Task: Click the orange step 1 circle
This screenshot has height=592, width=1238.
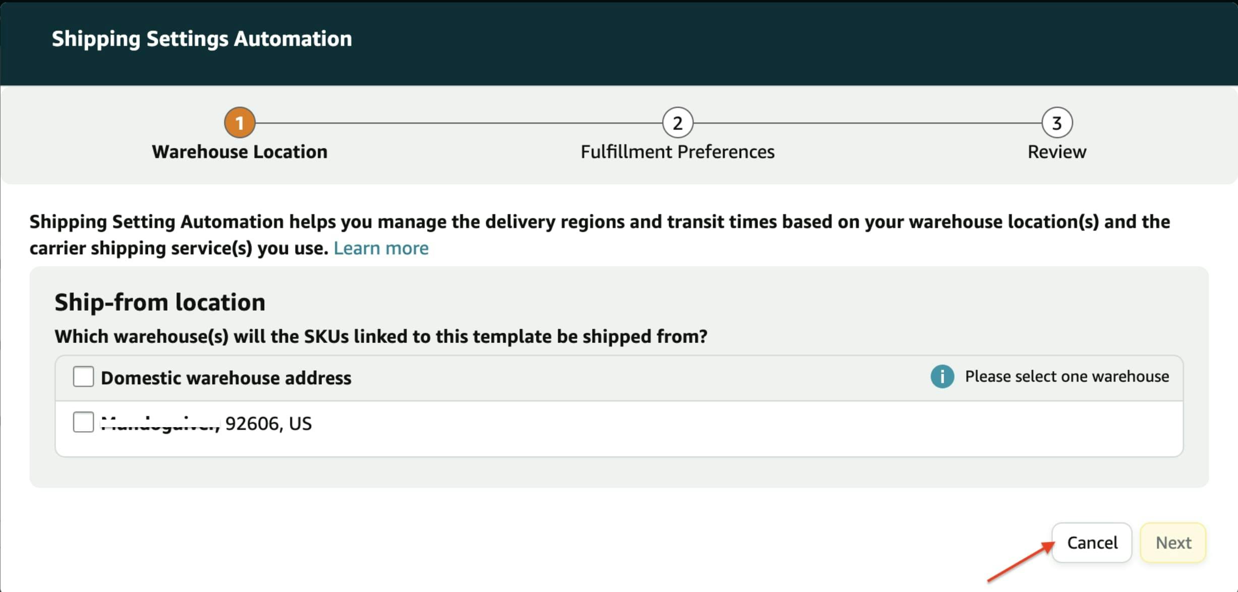Action: [240, 123]
